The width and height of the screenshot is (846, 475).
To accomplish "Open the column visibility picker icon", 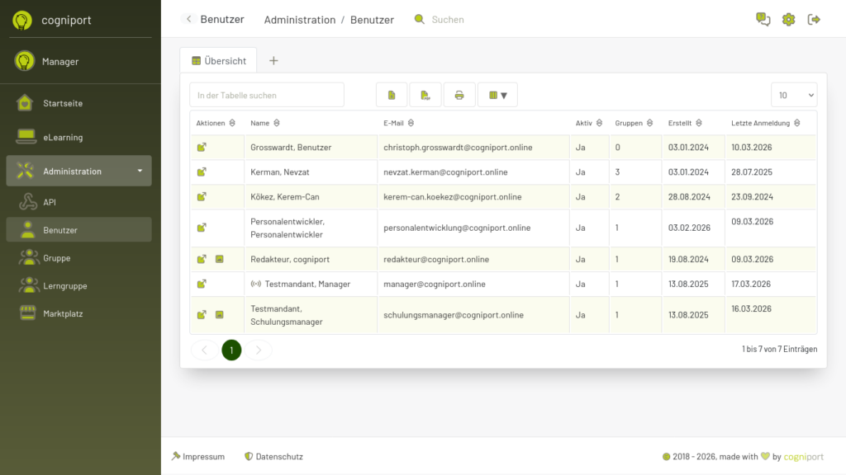I will [493, 95].
